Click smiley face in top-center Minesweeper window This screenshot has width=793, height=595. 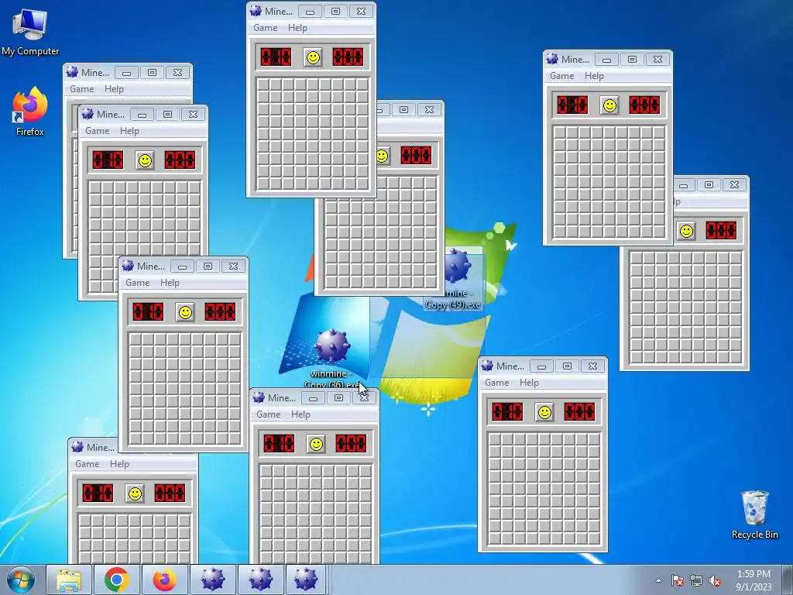[313, 57]
